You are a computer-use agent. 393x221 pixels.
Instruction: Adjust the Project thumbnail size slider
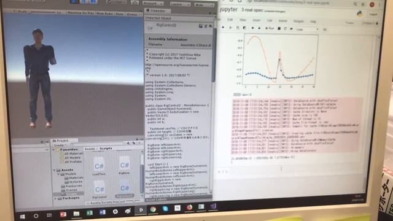[133, 201]
